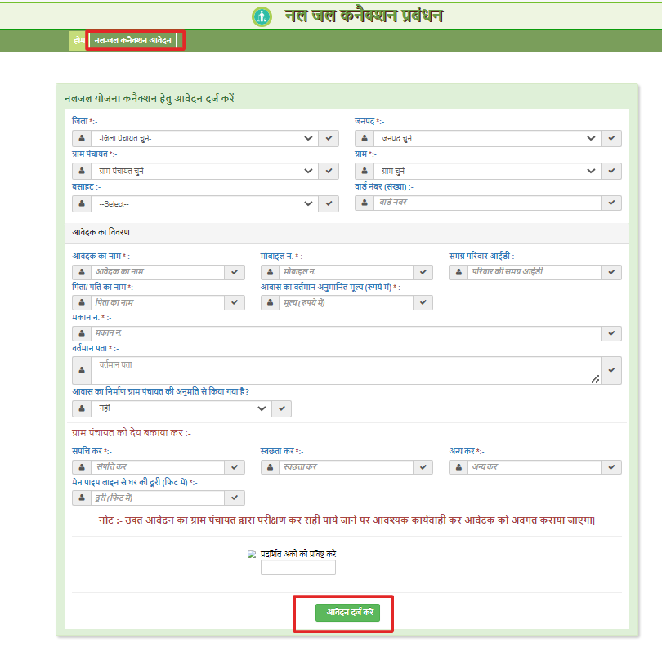Open नल-जल कनेक्शन आवेदन menu tab
Viewport: 662px width, 656px height.
click(132, 41)
